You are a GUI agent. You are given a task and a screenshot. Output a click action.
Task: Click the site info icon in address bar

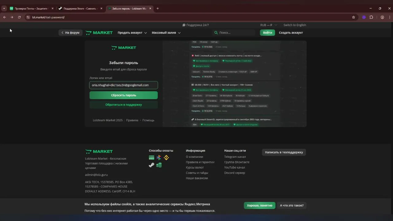click(28, 17)
